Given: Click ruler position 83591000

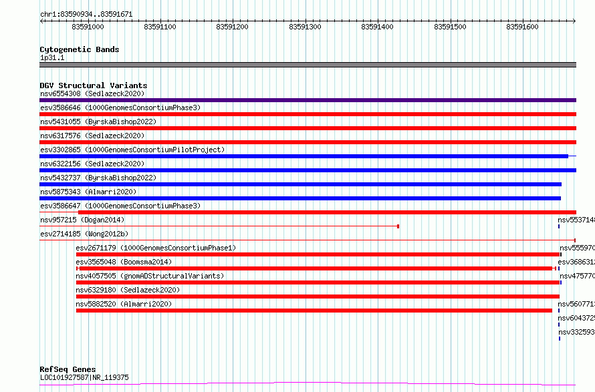Looking at the screenshot, I should [x=88, y=27].
